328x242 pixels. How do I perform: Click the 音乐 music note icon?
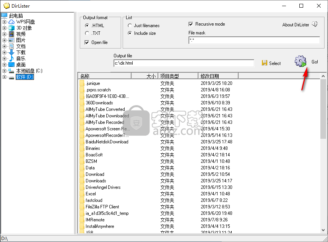click(x=11, y=58)
